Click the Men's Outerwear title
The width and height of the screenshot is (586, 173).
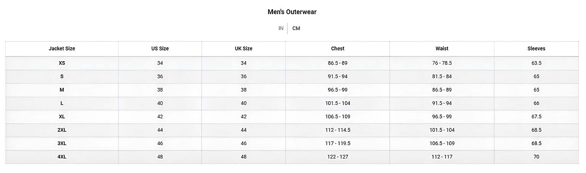[292, 12]
